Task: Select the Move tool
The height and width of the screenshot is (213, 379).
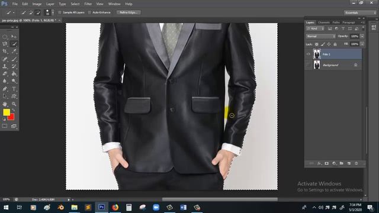Action: click(14, 37)
